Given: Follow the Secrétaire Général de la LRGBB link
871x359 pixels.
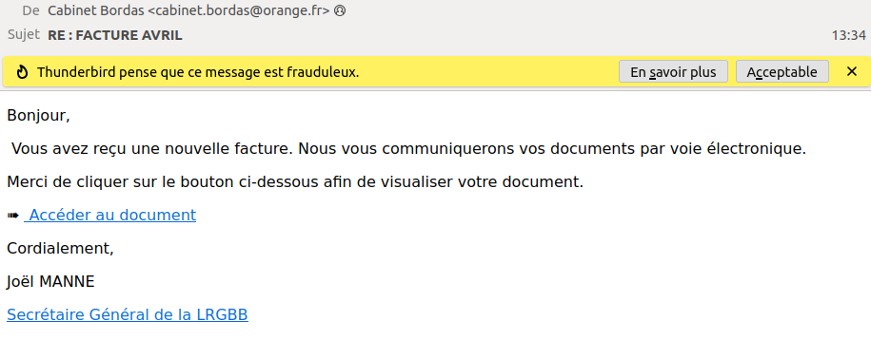Looking at the screenshot, I should pos(128,314).
